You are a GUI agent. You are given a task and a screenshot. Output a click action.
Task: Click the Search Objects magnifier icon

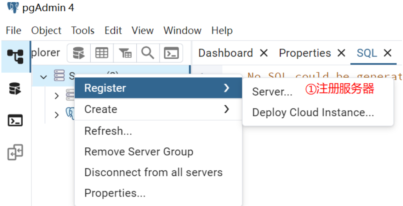(148, 53)
